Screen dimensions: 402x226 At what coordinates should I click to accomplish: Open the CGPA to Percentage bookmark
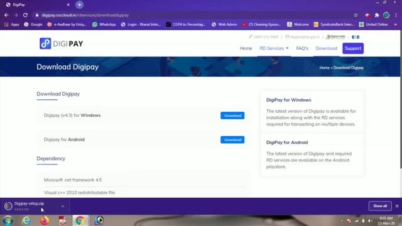[186, 24]
